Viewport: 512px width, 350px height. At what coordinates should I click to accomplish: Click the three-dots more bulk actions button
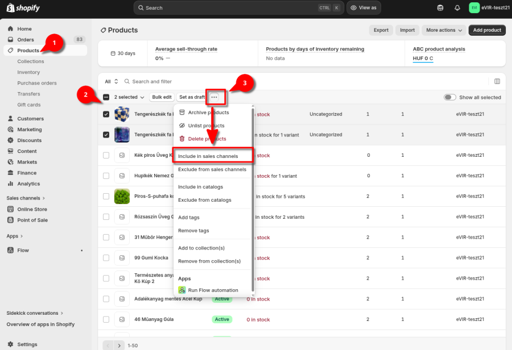tap(214, 97)
